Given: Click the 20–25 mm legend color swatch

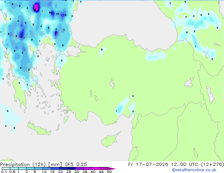Looking at the screenshot, I should (63, 168).
